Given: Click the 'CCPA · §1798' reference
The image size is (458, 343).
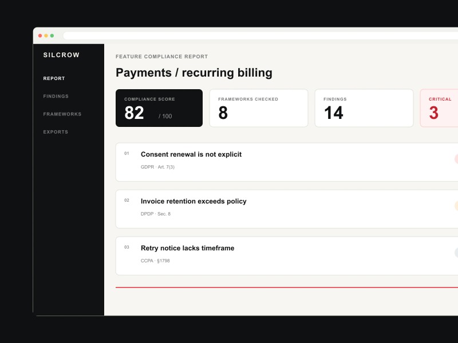Looking at the screenshot, I should [x=155, y=261].
